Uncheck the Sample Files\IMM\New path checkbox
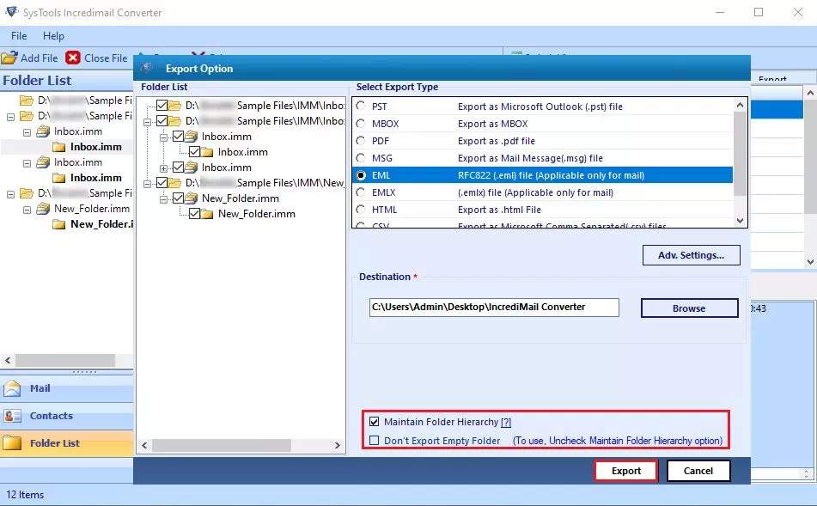 [162, 182]
